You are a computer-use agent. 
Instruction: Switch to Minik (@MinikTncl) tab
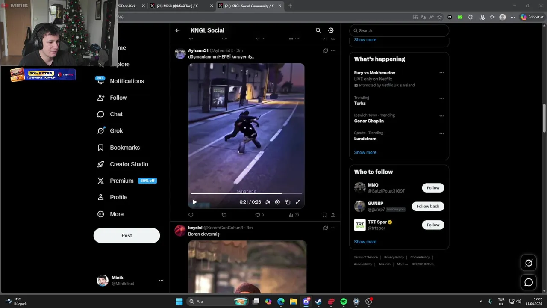click(x=182, y=6)
